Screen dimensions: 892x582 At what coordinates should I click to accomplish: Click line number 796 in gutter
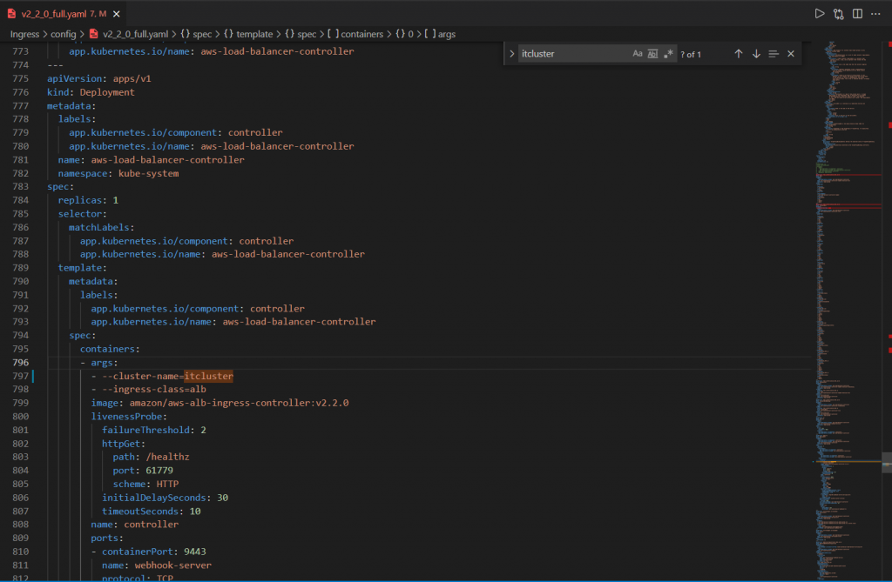tap(21, 363)
